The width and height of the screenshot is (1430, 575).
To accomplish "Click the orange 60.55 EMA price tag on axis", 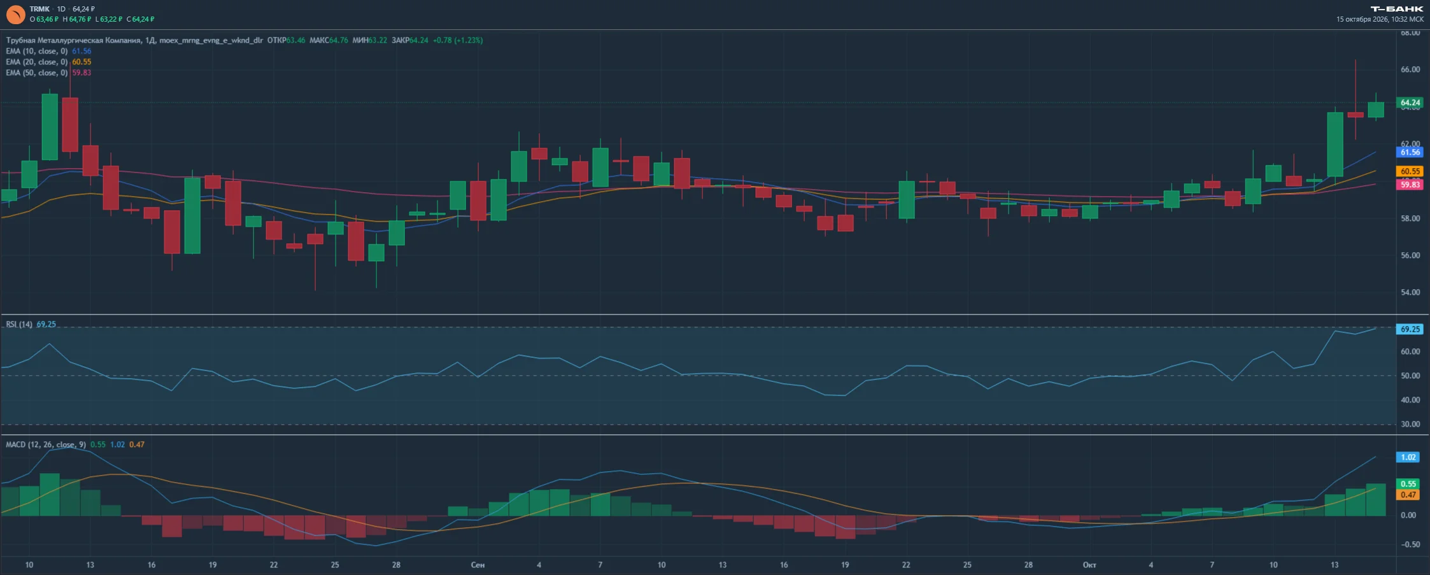I will point(1410,171).
